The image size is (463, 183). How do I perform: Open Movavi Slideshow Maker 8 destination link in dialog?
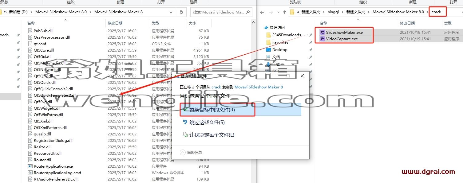coord(259,87)
